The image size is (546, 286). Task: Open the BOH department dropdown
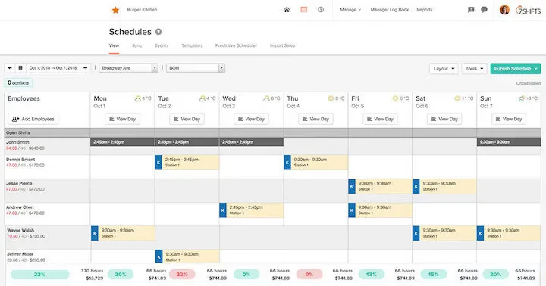click(196, 68)
